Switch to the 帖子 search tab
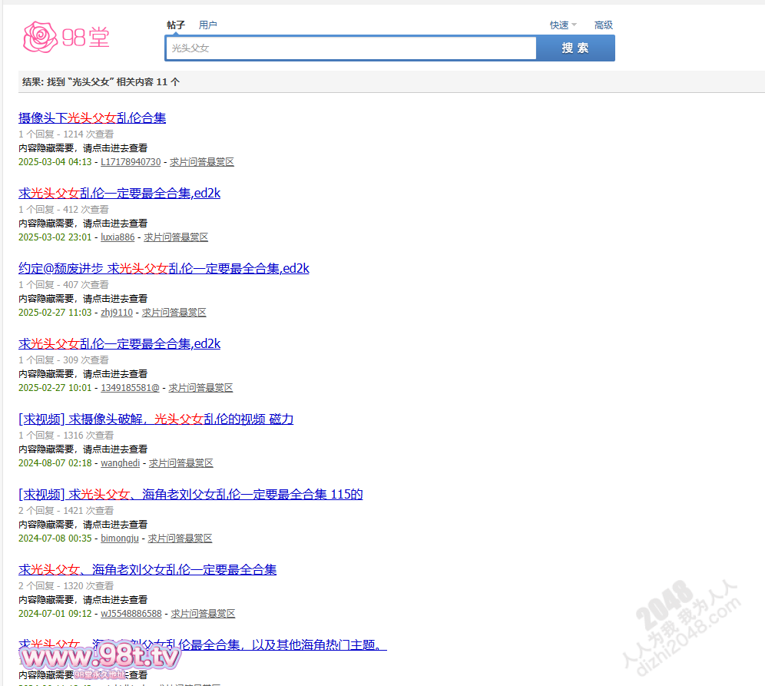Image resolution: width=765 pixels, height=686 pixels. tap(176, 25)
